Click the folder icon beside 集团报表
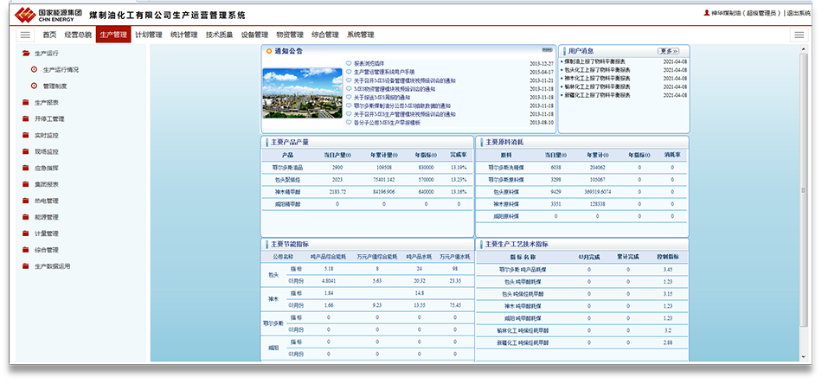Image resolution: width=822 pixels, height=383 pixels. pos(26,184)
